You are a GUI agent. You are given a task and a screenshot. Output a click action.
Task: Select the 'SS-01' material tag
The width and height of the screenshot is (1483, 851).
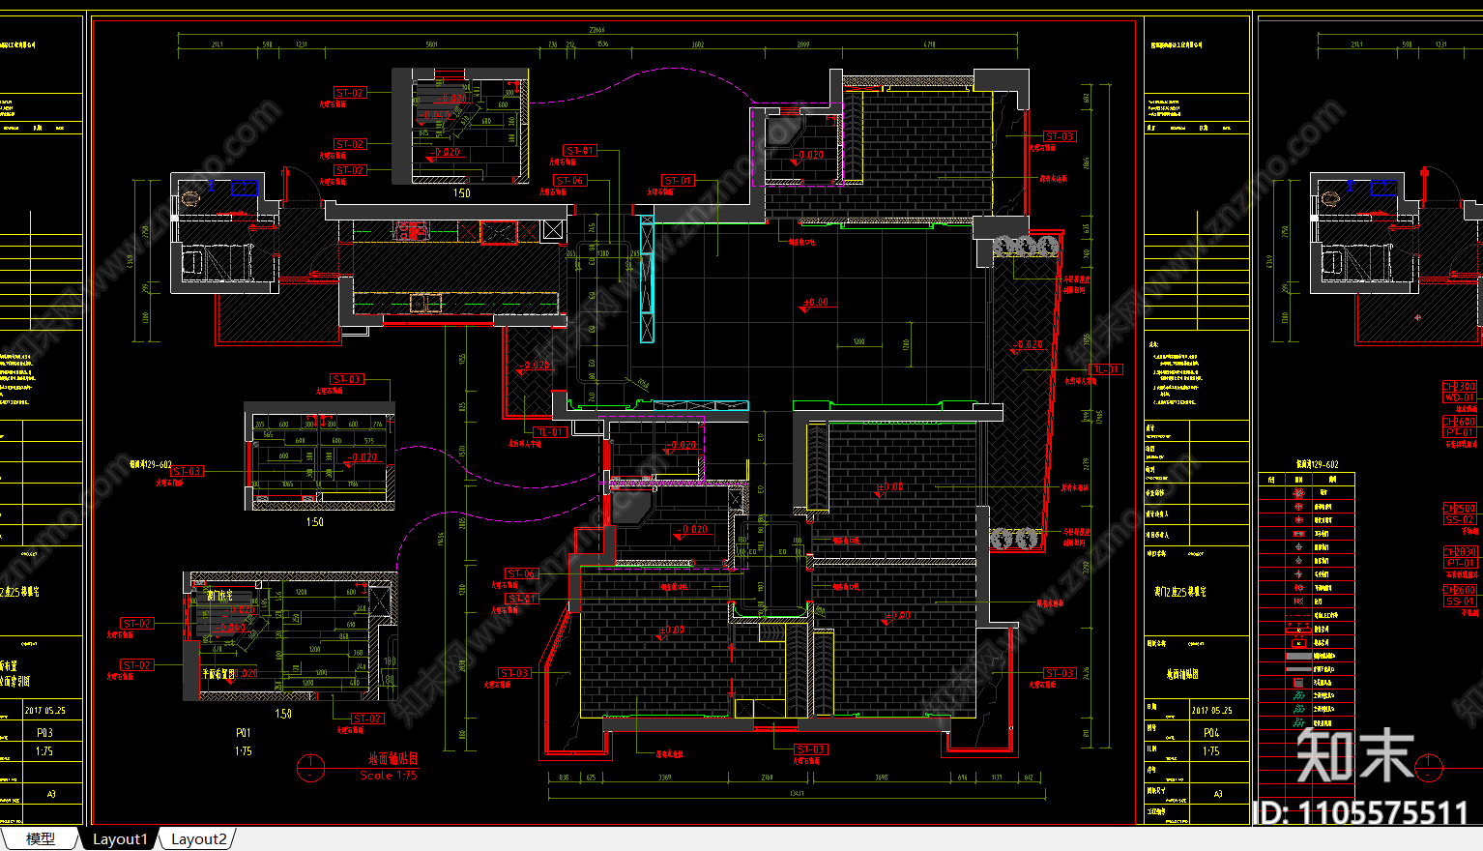tap(1460, 601)
